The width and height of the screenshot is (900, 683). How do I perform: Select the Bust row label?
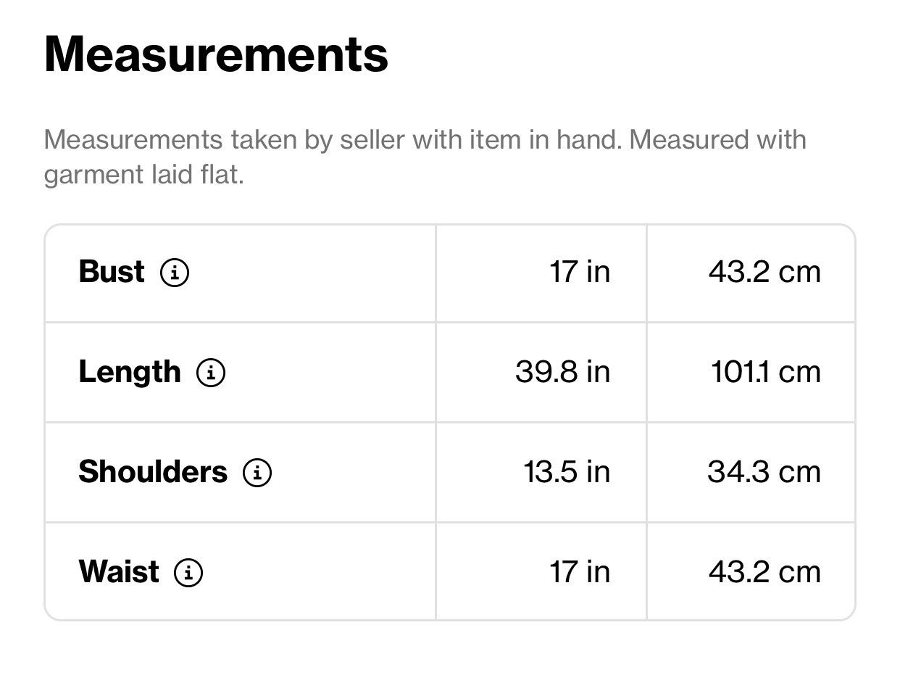pyautogui.click(x=112, y=272)
